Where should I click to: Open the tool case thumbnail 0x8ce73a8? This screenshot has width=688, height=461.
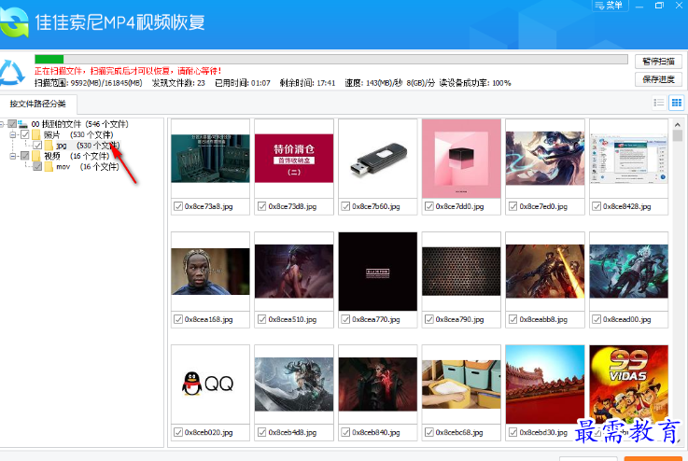pos(210,159)
